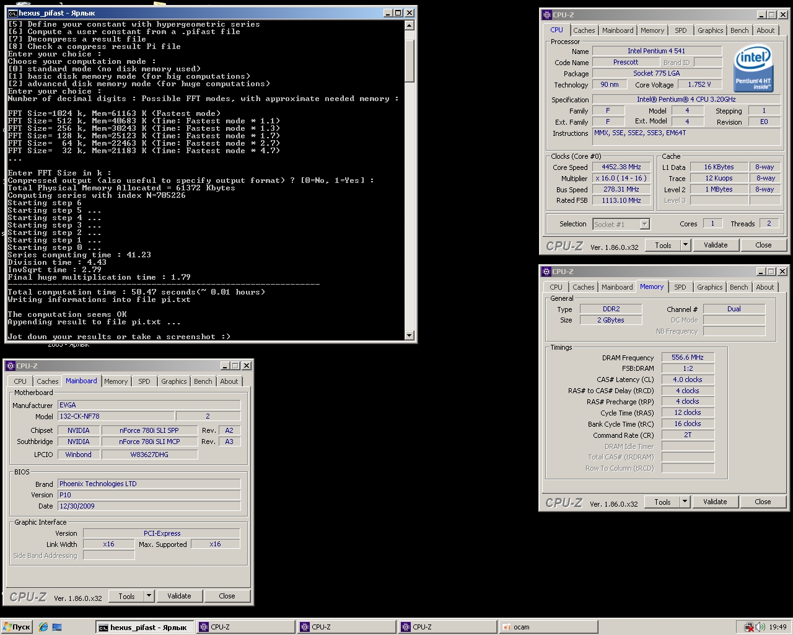Viewport: 793px width, 635px height.
Task: Open Bench tab in Memory window
Action: tap(738, 287)
